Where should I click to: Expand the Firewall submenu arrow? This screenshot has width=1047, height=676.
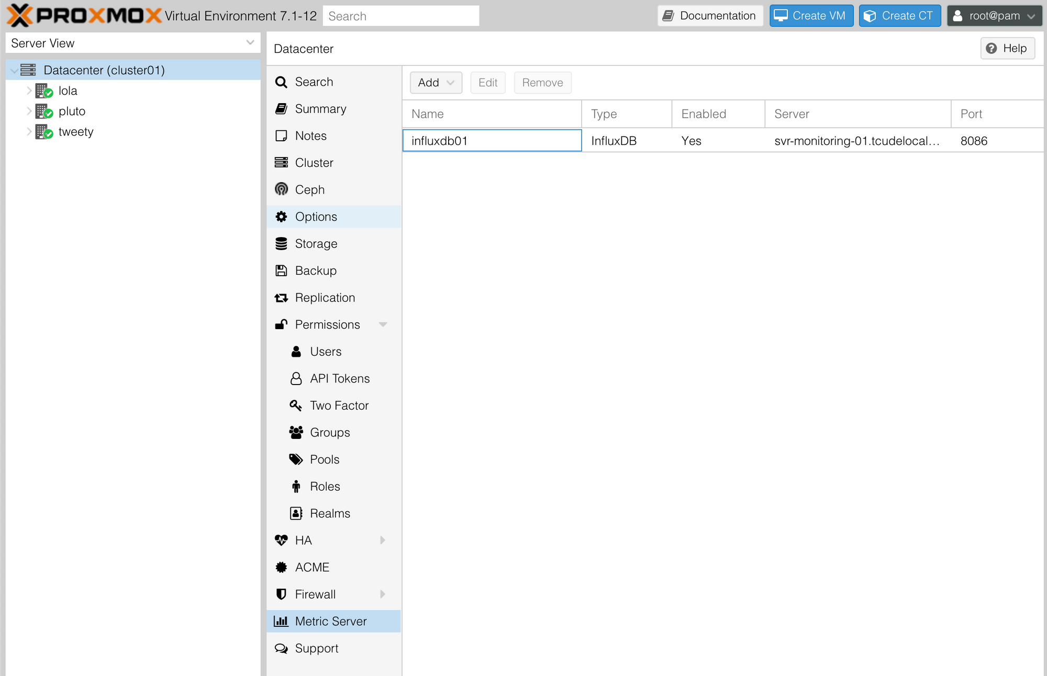[383, 594]
